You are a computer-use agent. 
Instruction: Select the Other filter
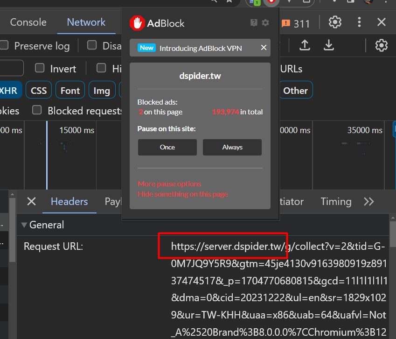(296, 90)
